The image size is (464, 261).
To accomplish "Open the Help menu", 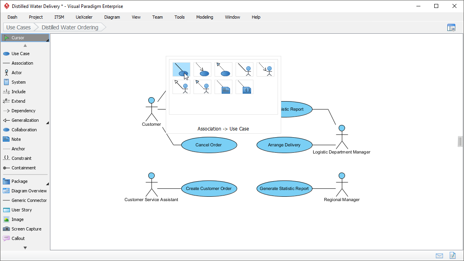I will pos(256,17).
